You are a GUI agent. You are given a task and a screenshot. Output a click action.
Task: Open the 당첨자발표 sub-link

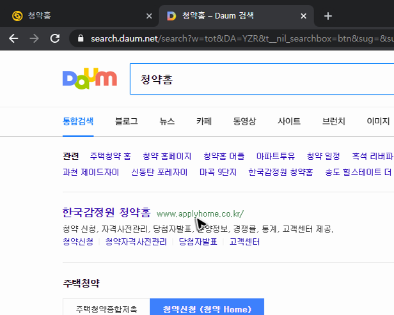pos(198,242)
